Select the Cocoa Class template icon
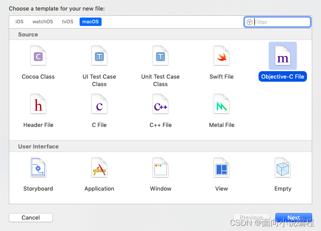 coord(38,56)
